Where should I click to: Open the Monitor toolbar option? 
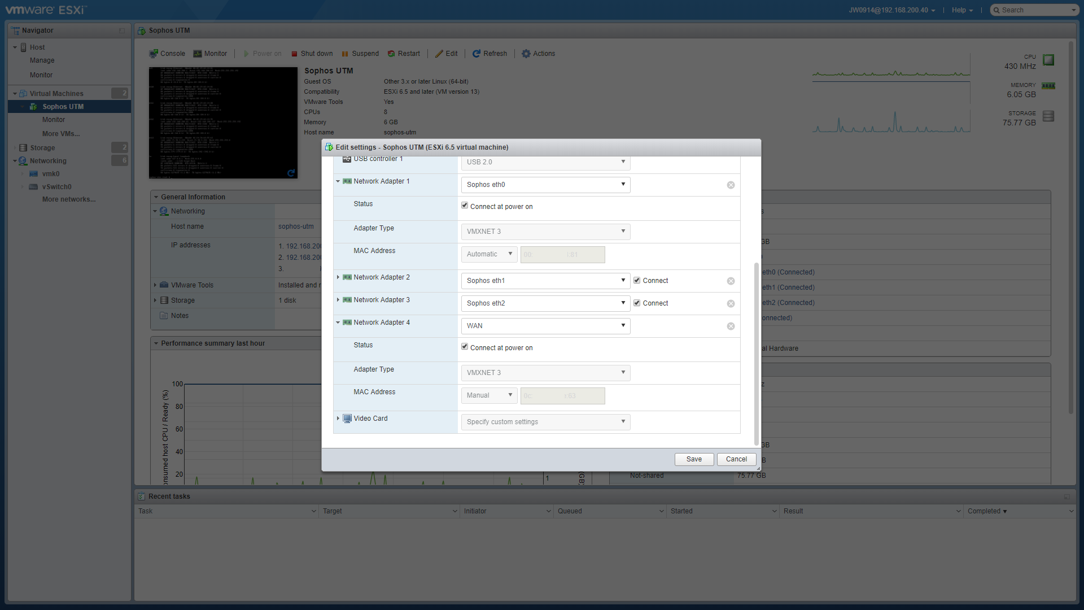[x=210, y=54]
